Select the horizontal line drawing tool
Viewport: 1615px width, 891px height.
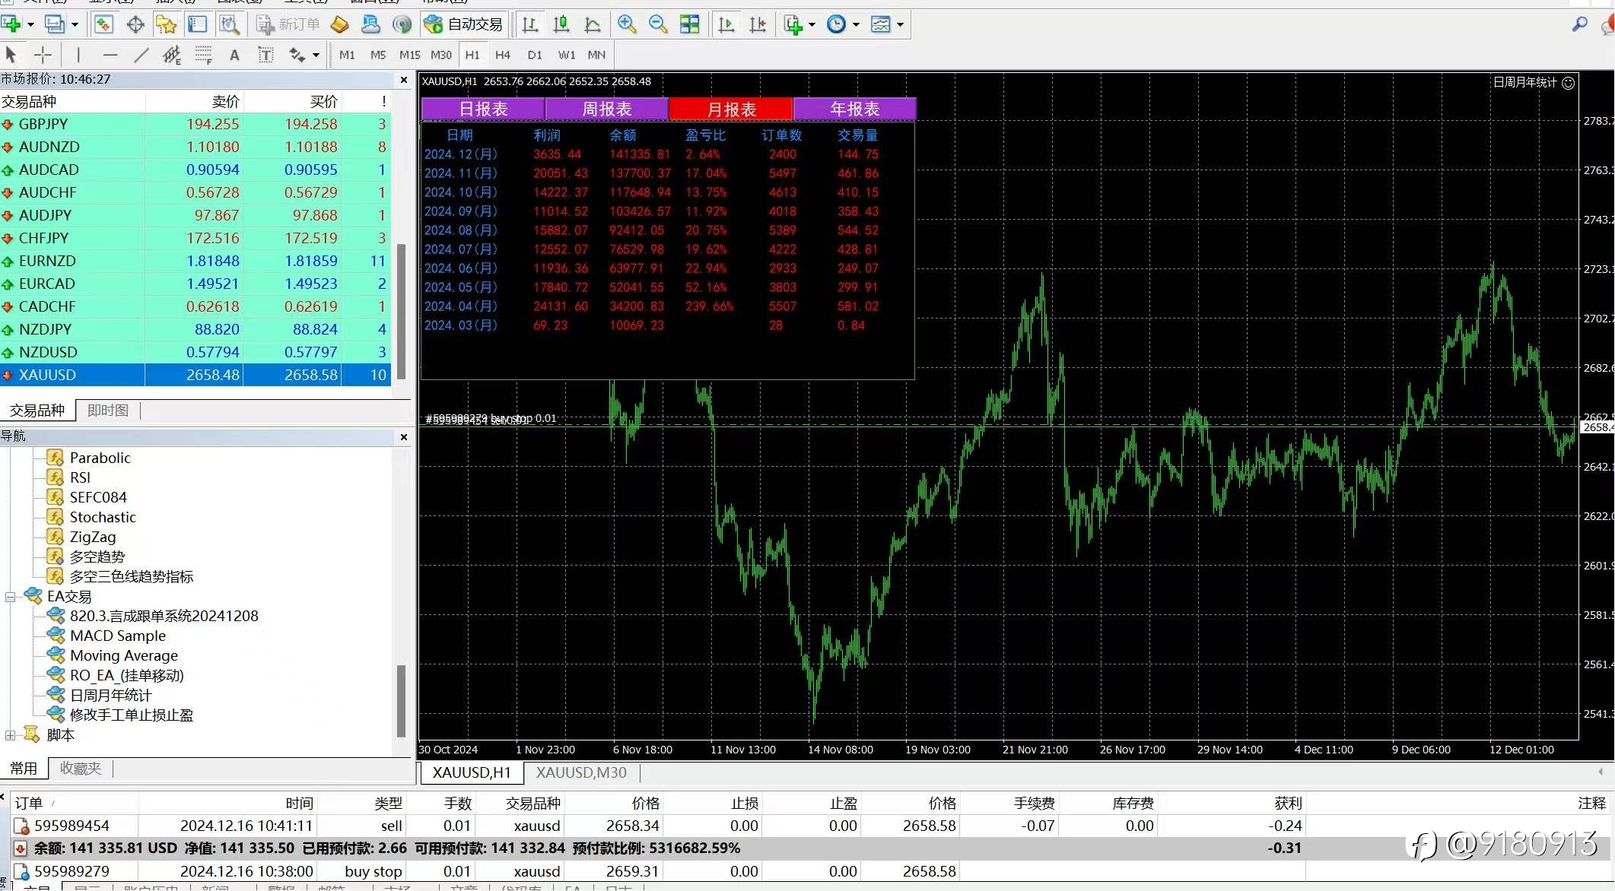click(110, 55)
